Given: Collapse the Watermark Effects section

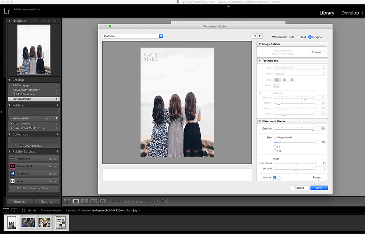Looking at the screenshot, I should tap(259, 121).
